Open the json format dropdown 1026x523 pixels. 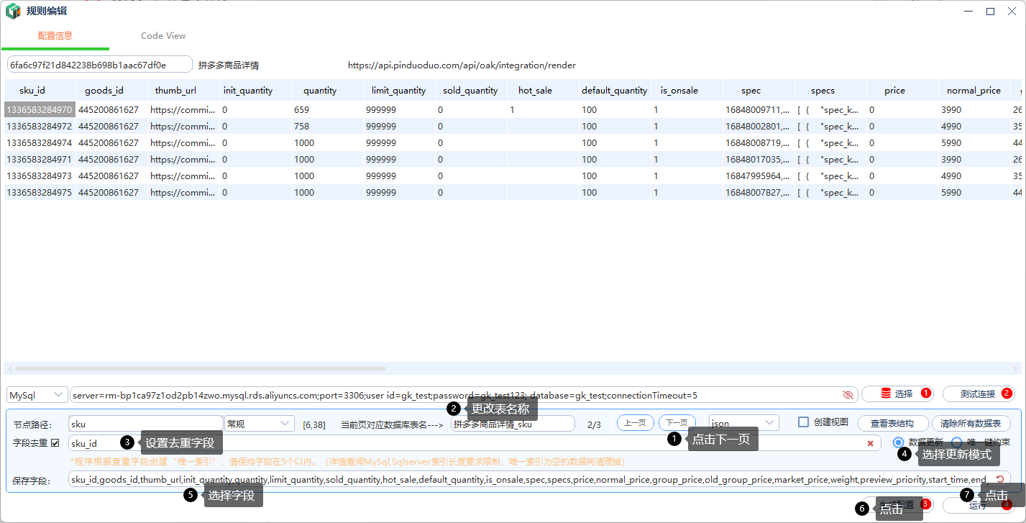(x=743, y=424)
